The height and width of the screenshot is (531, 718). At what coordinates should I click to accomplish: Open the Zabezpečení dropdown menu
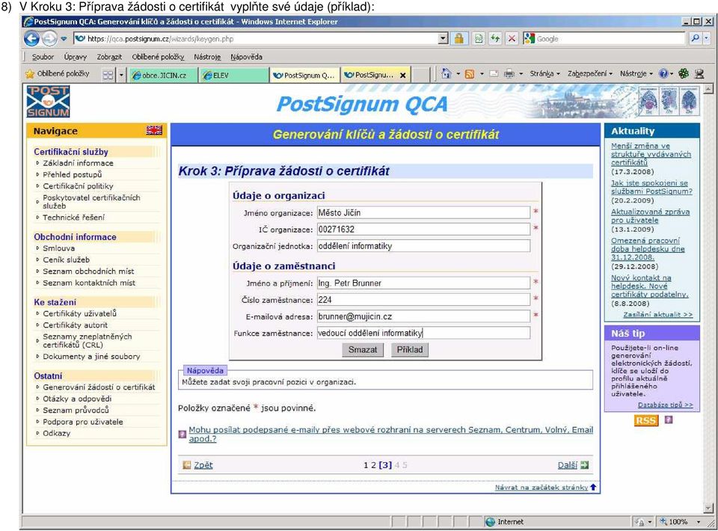click(x=590, y=74)
